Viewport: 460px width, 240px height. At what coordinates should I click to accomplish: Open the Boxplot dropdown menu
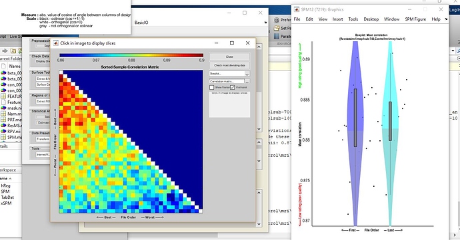point(229,74)
